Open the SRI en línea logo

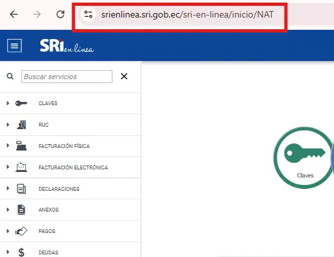[x=67, y=45]
